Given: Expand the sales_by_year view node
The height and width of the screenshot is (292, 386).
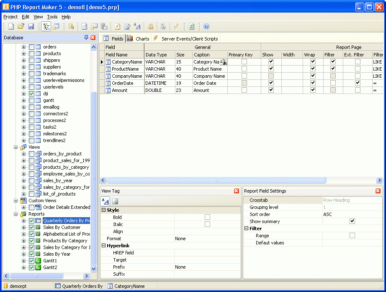Looking at the screenshot, I should [x=23, y=181].
